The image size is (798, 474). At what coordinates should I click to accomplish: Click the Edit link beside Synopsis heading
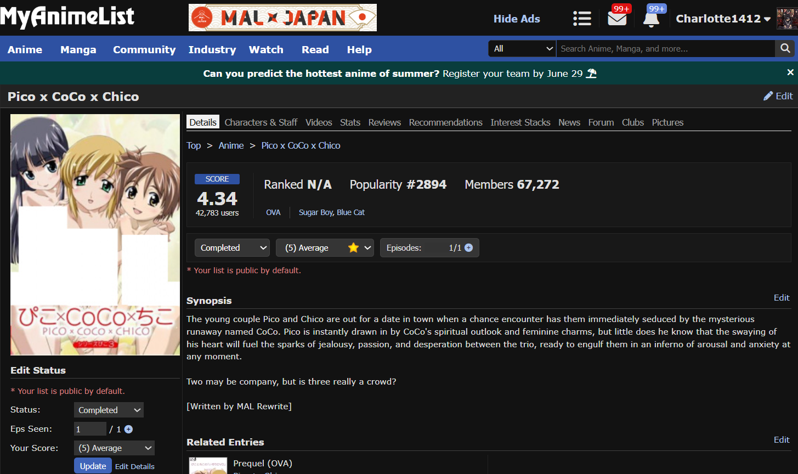coord(781,298)
